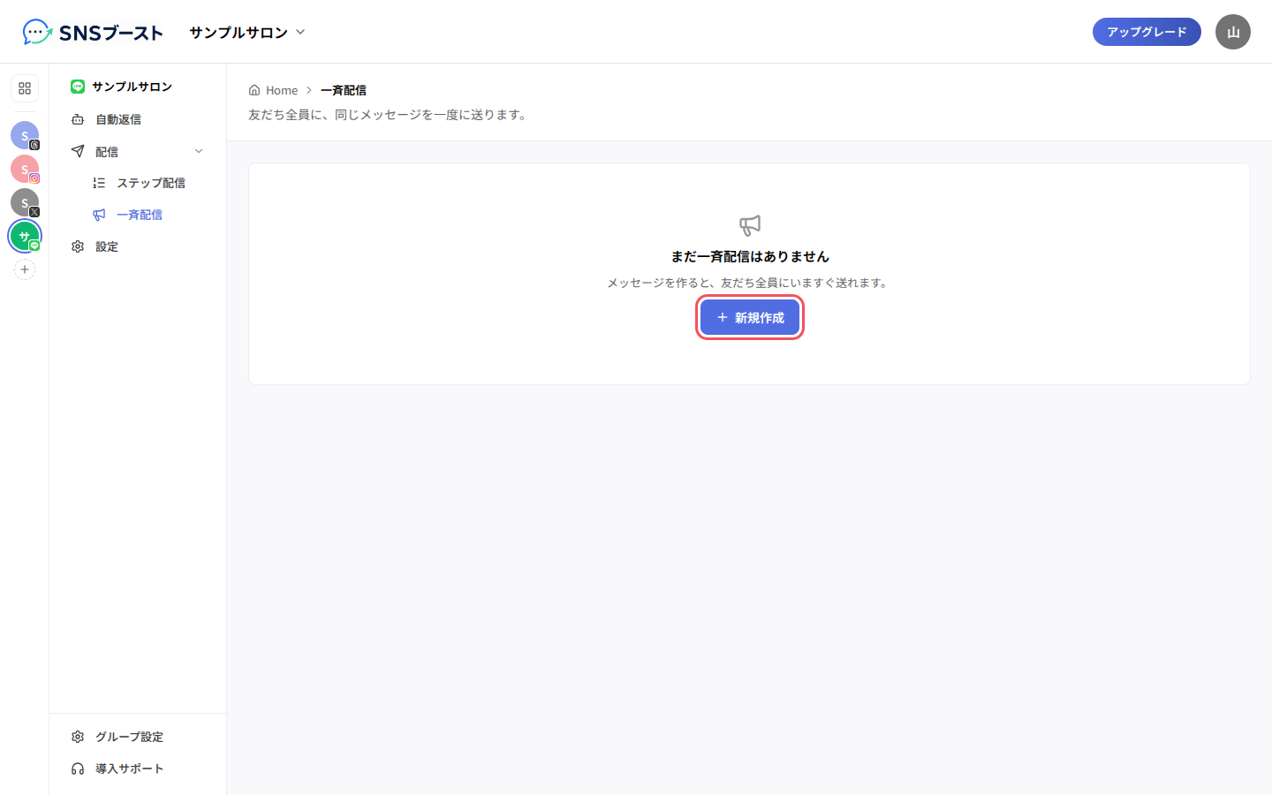Viewport: 1272px width, 795px height.
Task: Click the 新規作成 button
Action: tap(750, 317)
